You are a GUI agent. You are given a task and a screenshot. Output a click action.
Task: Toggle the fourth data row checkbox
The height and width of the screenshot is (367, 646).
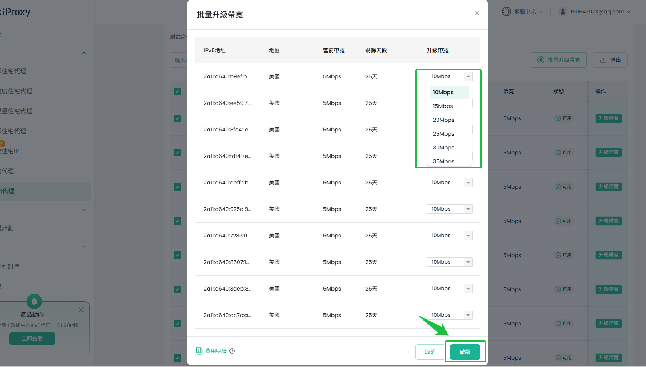tap(177, 221)
